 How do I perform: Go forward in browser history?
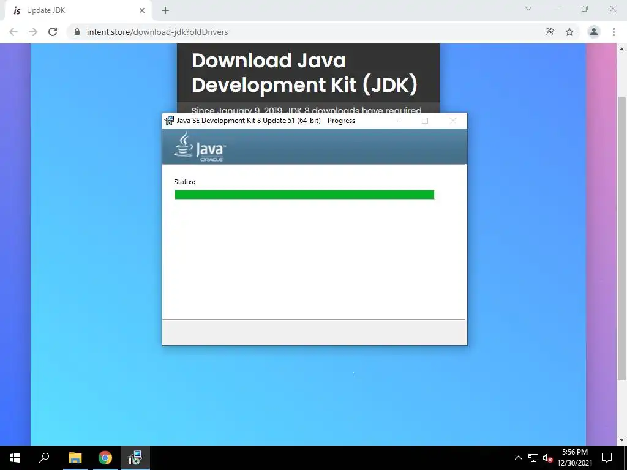pos(33,32)
